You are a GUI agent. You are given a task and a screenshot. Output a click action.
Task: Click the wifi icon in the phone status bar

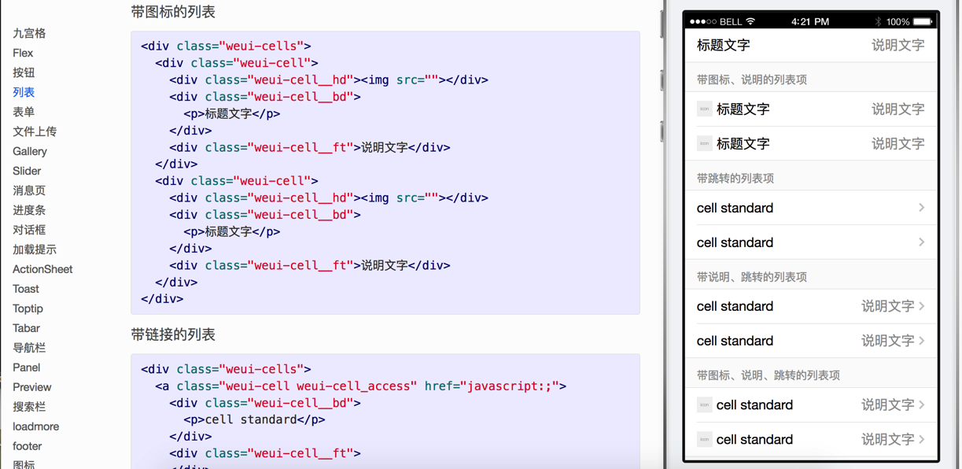(x=750, y=21)
